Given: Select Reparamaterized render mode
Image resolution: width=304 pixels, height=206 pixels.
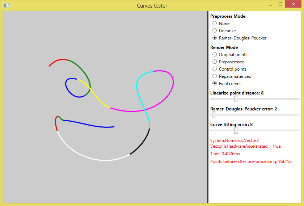Looking at the screenshot, I should 215,76.
